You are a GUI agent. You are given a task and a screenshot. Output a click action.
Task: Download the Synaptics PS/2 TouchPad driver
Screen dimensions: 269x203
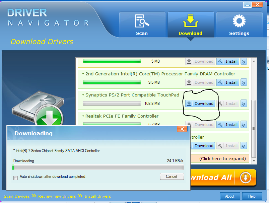point(200,104)
